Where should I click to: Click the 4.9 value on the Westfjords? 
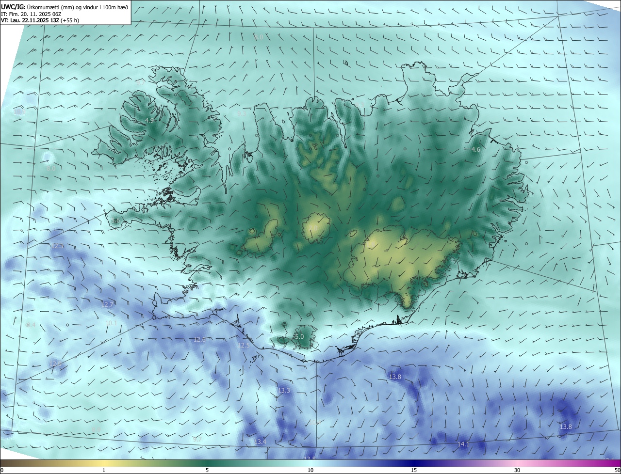point(149,120)
